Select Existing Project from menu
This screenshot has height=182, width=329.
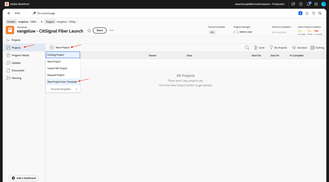tap(63, 55)
